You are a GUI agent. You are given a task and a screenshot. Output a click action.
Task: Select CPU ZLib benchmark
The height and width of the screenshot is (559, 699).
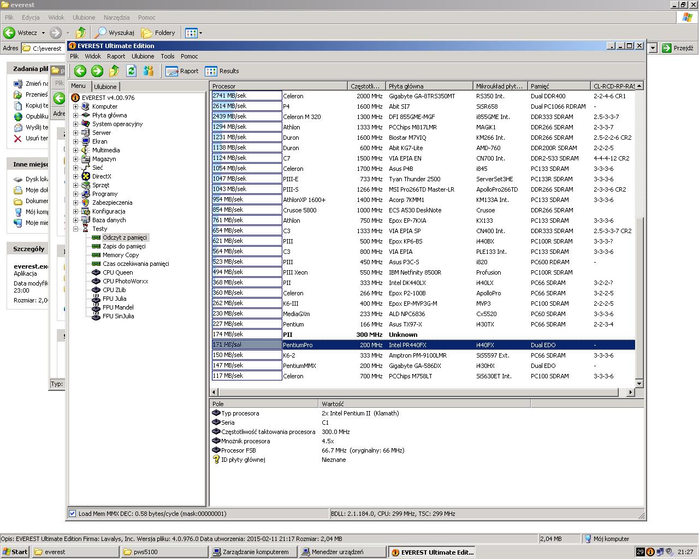[x=114, y=290]
